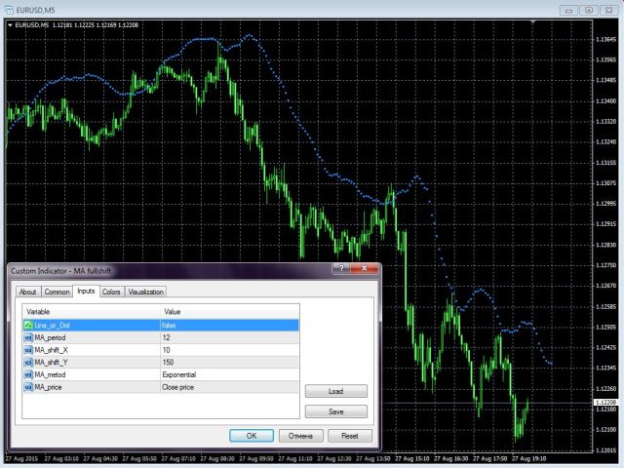Click the integer icon beside MA_period
This screenshot has width=624, height=468.
(28, 336)
